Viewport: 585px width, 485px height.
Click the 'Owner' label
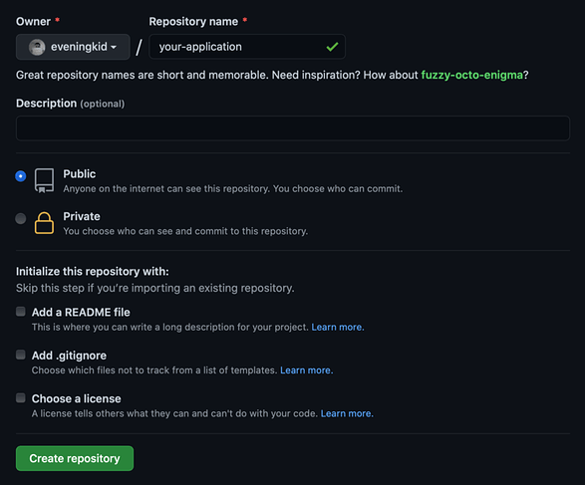(33, 22)
